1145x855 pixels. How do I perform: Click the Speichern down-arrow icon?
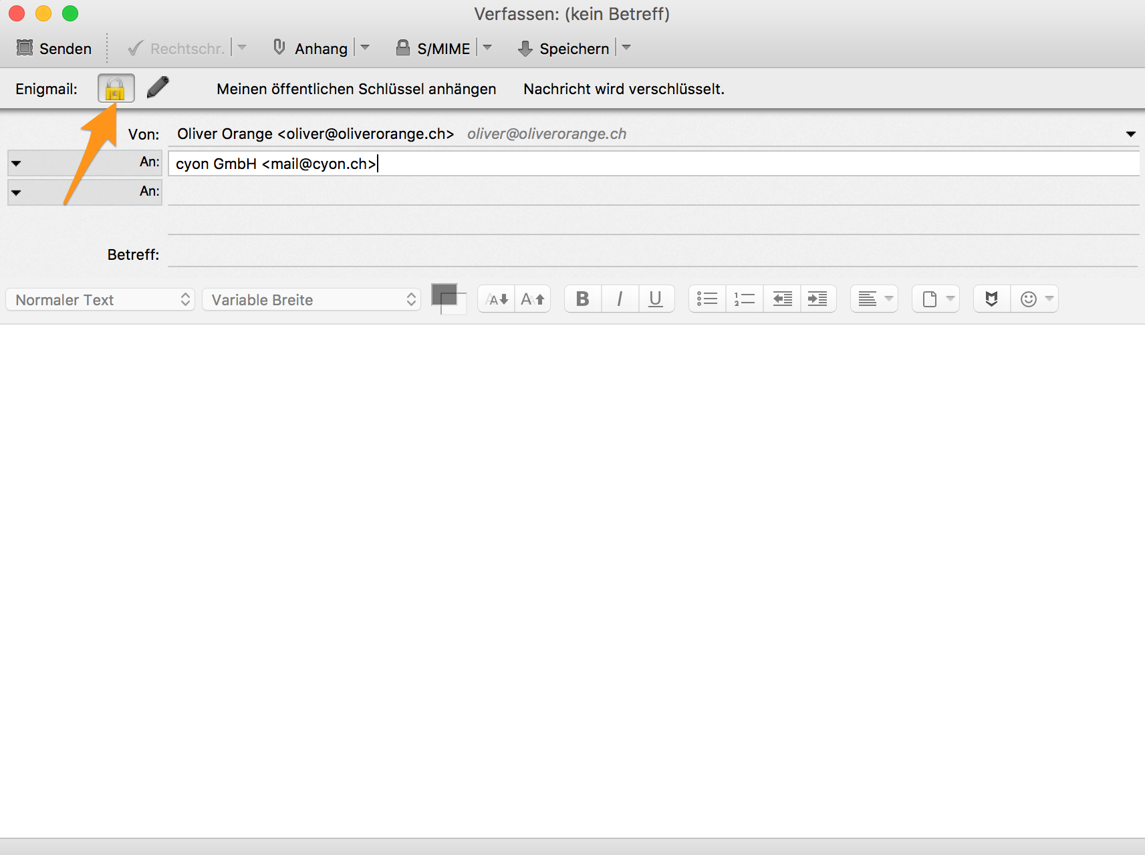tap(525, 48)
